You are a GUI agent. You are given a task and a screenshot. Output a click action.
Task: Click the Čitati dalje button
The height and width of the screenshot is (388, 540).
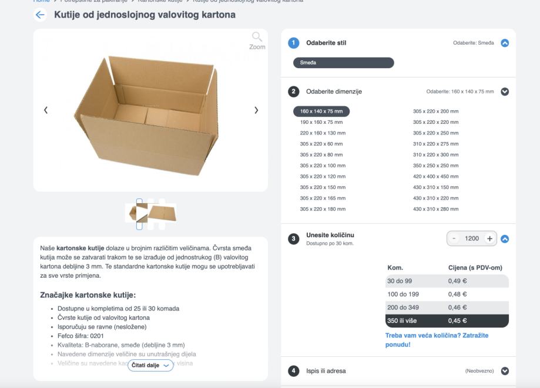coord(151,365)
